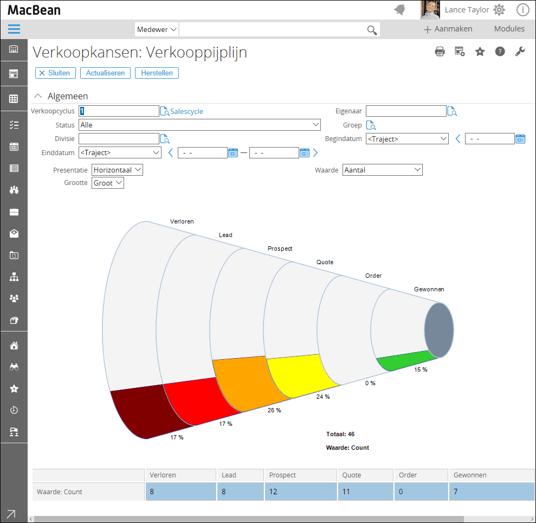Open the Presentatie dropdown
This screenshot has height=523, width=536.
tap(117, 170)
